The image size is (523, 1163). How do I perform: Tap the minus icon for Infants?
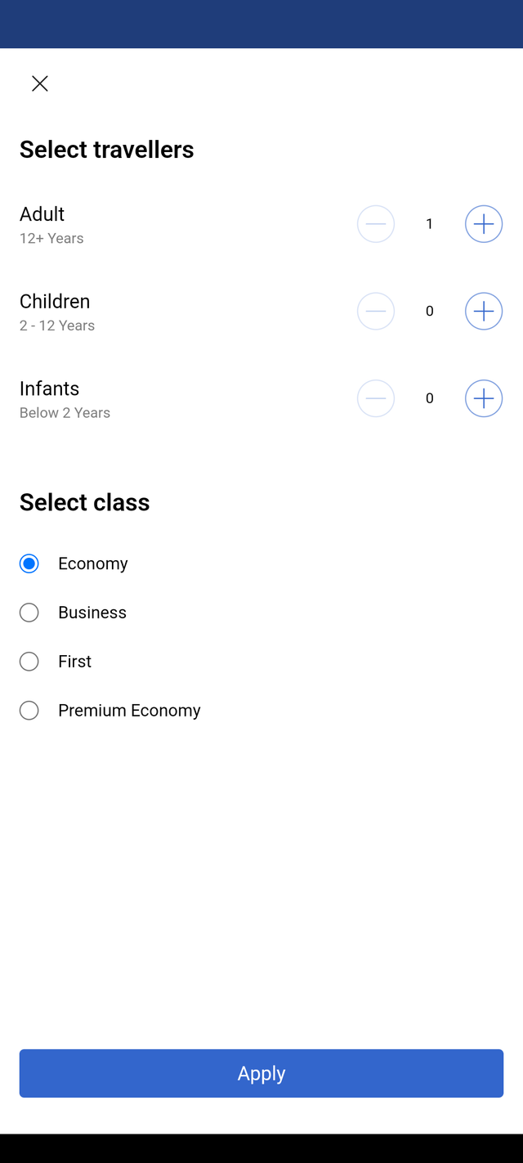tap(376, 398)
